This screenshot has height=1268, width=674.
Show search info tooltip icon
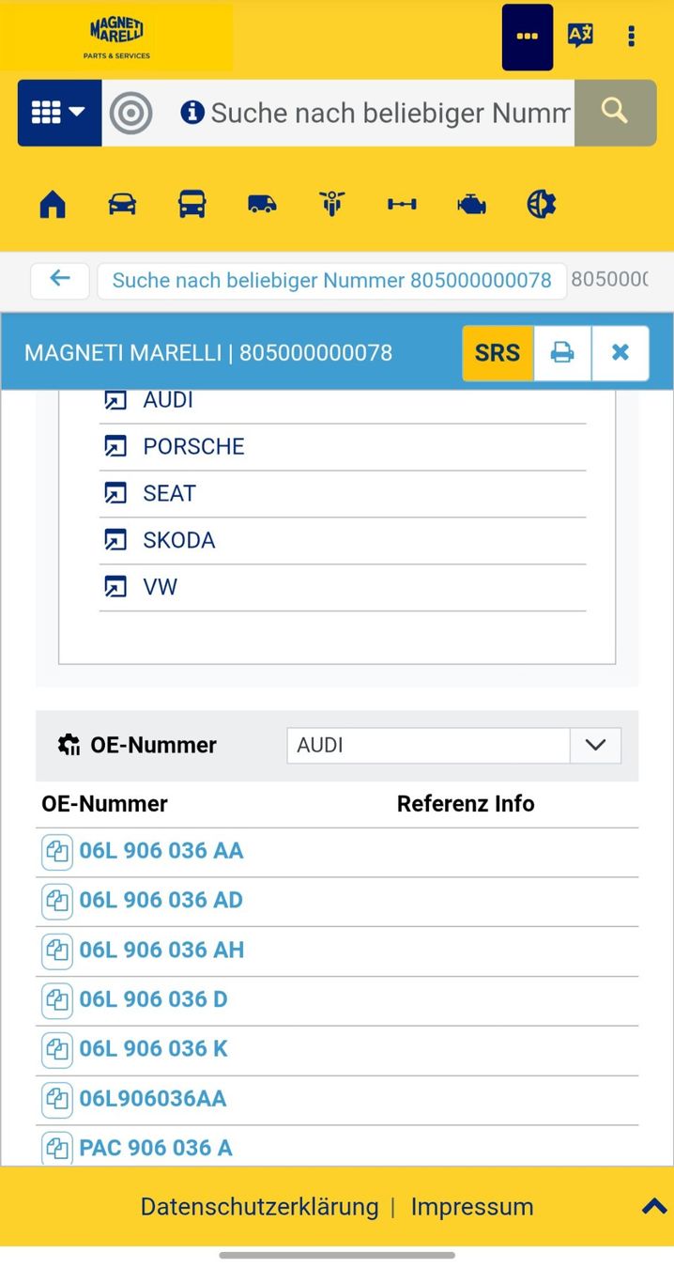click(x=192, y=113)
